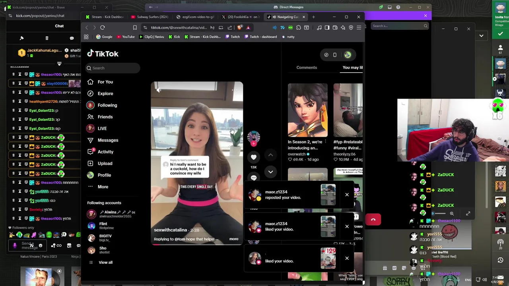Dismiss maor.z1234 liked your video notification

click(347, 226)
